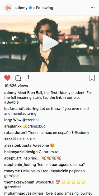
Task: Visit the leaf.manufacturing commenter profile
Action: [21, 109]
